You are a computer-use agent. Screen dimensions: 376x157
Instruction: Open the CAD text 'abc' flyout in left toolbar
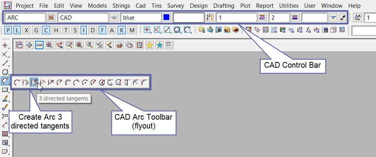pos(5,99)
